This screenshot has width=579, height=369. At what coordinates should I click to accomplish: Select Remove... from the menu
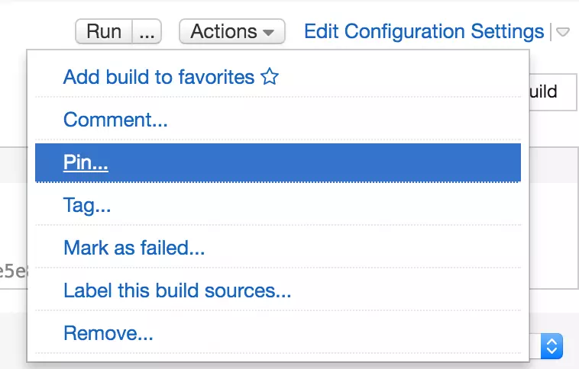[x=108, y=333]
